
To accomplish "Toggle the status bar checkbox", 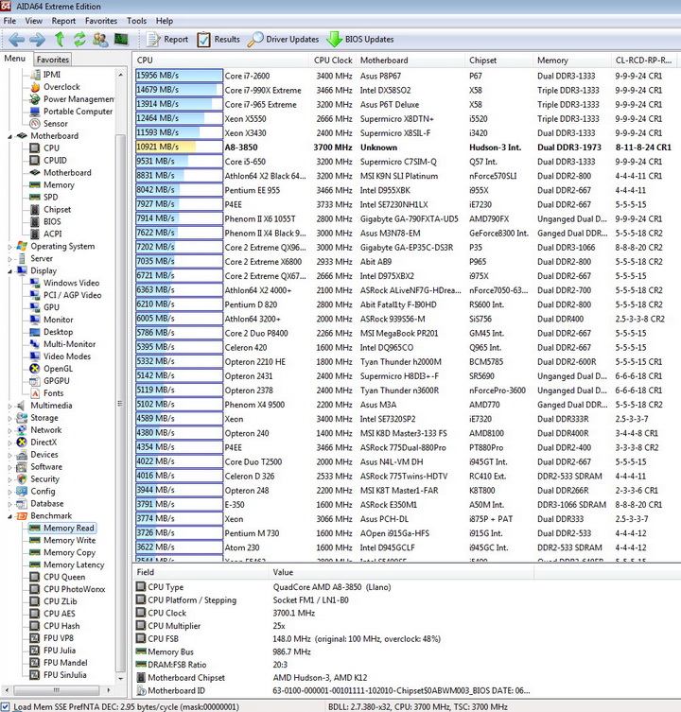I will (x=5, y=707).
